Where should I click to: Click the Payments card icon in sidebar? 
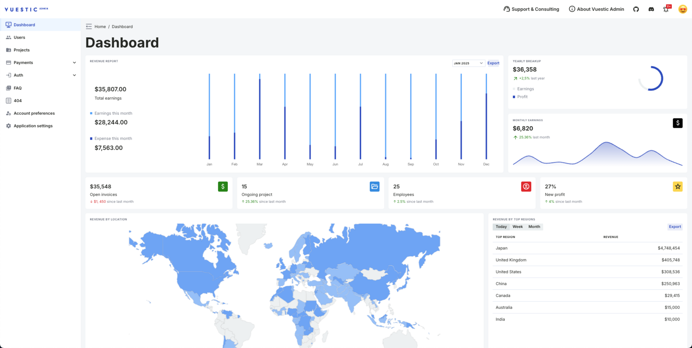[x=8, y=62]
